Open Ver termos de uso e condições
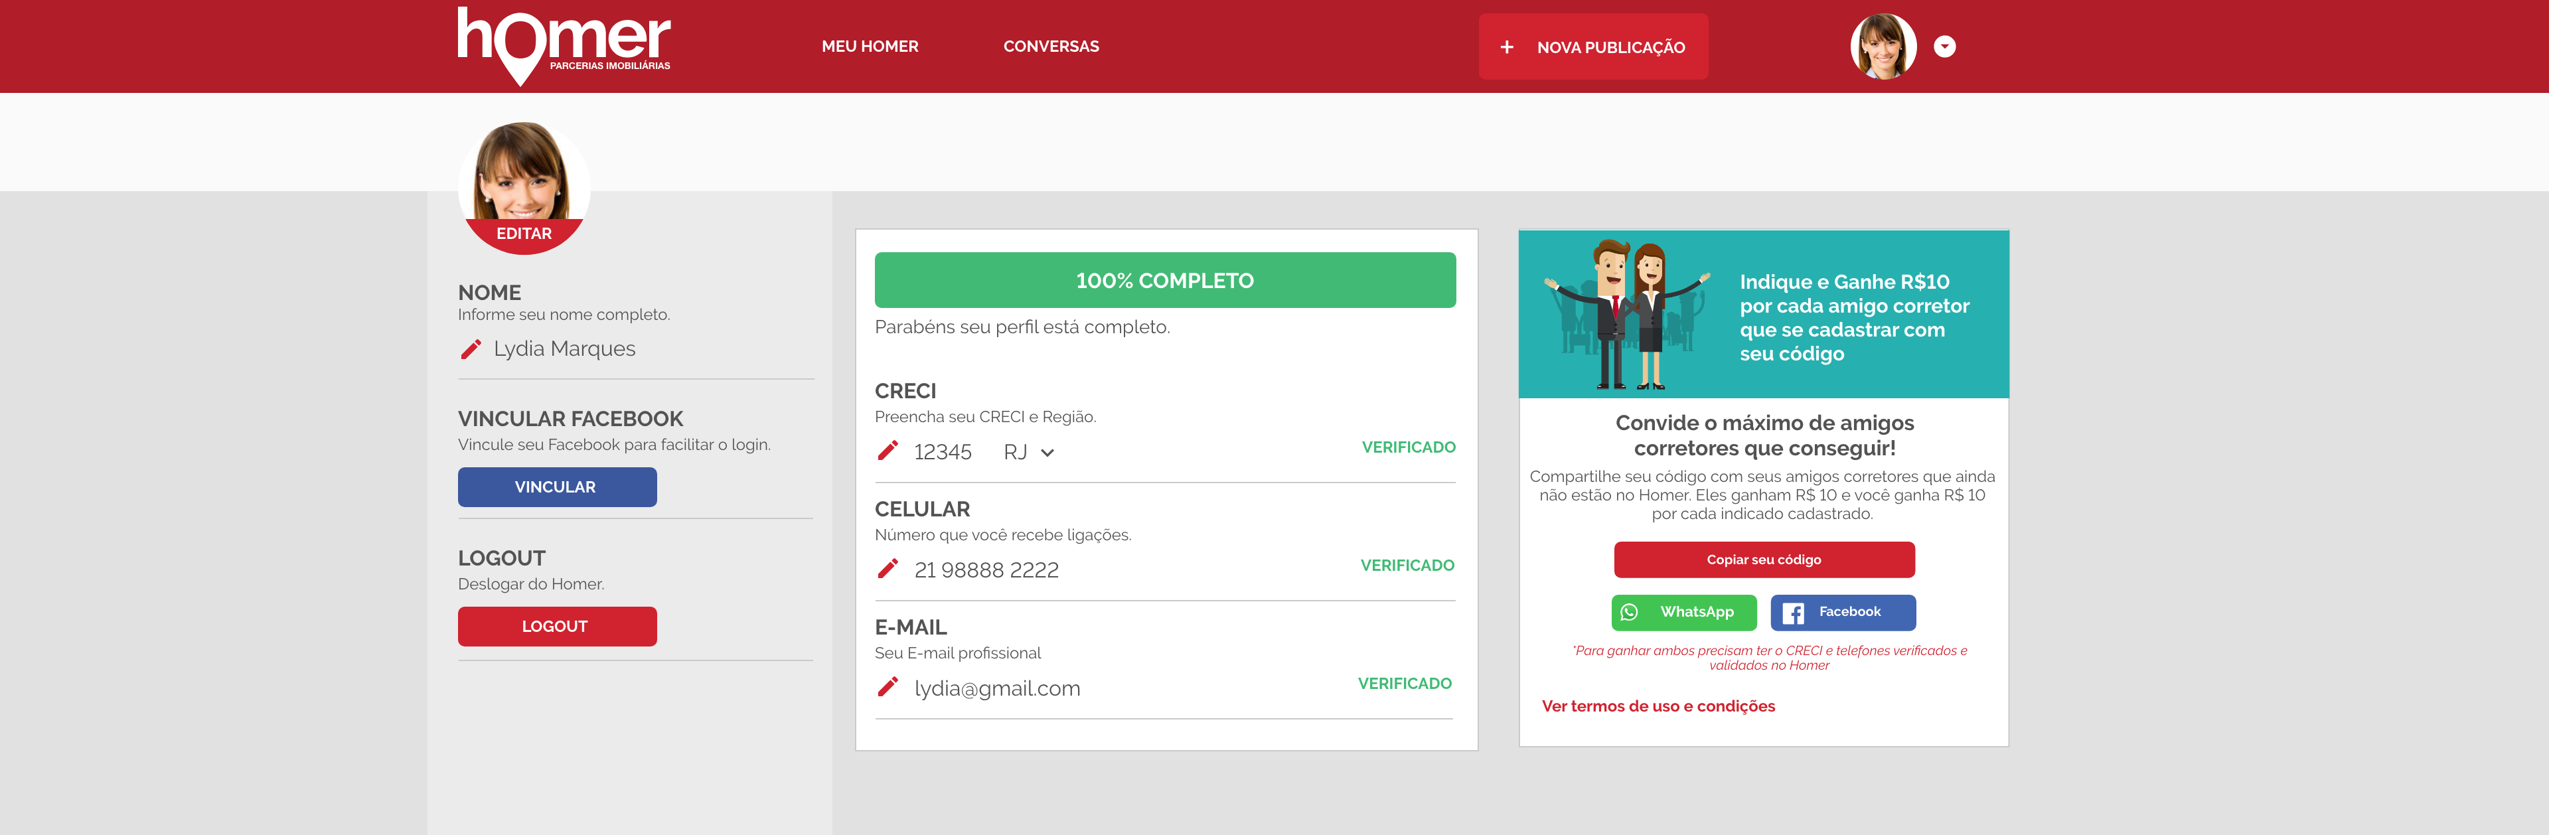Viewport: 2549px width, 835px height. [x=1658, y=706]
